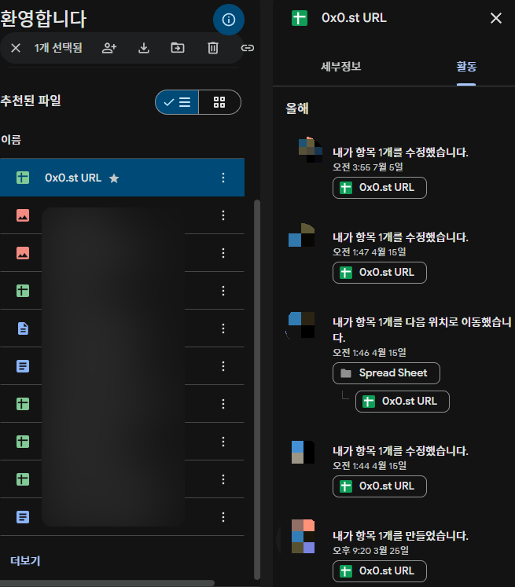Select the 0x0.st URL spreadsheet row

coord(122,178)
